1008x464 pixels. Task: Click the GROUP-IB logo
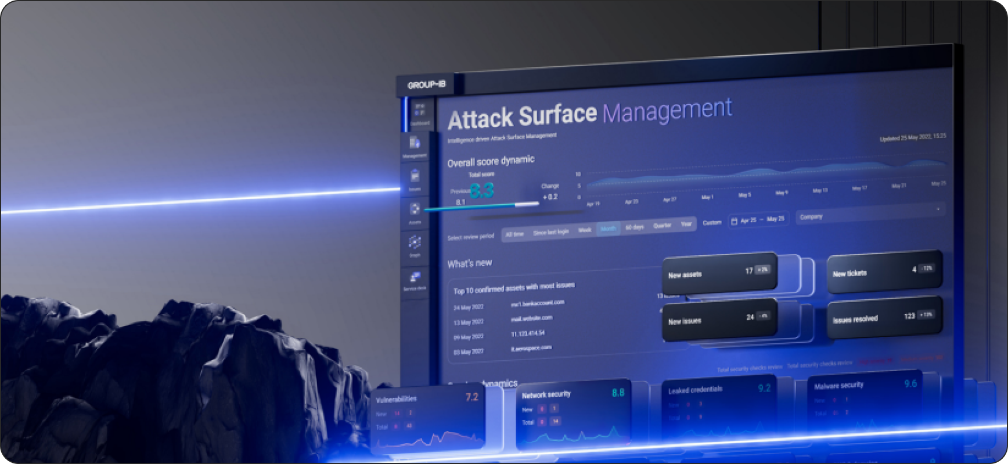pyautogui.click(x=427, y=85)
